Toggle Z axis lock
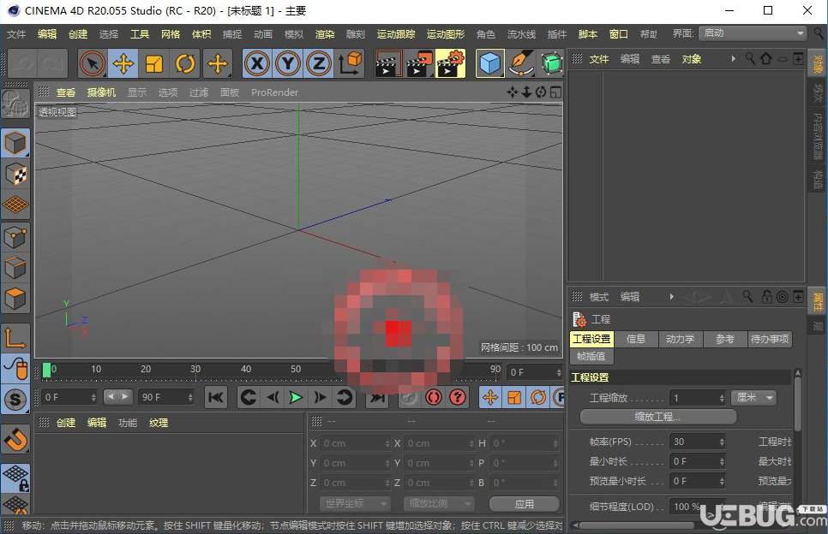Image resolution: width=828 pixels, height=534 pixels. [318, 64]
